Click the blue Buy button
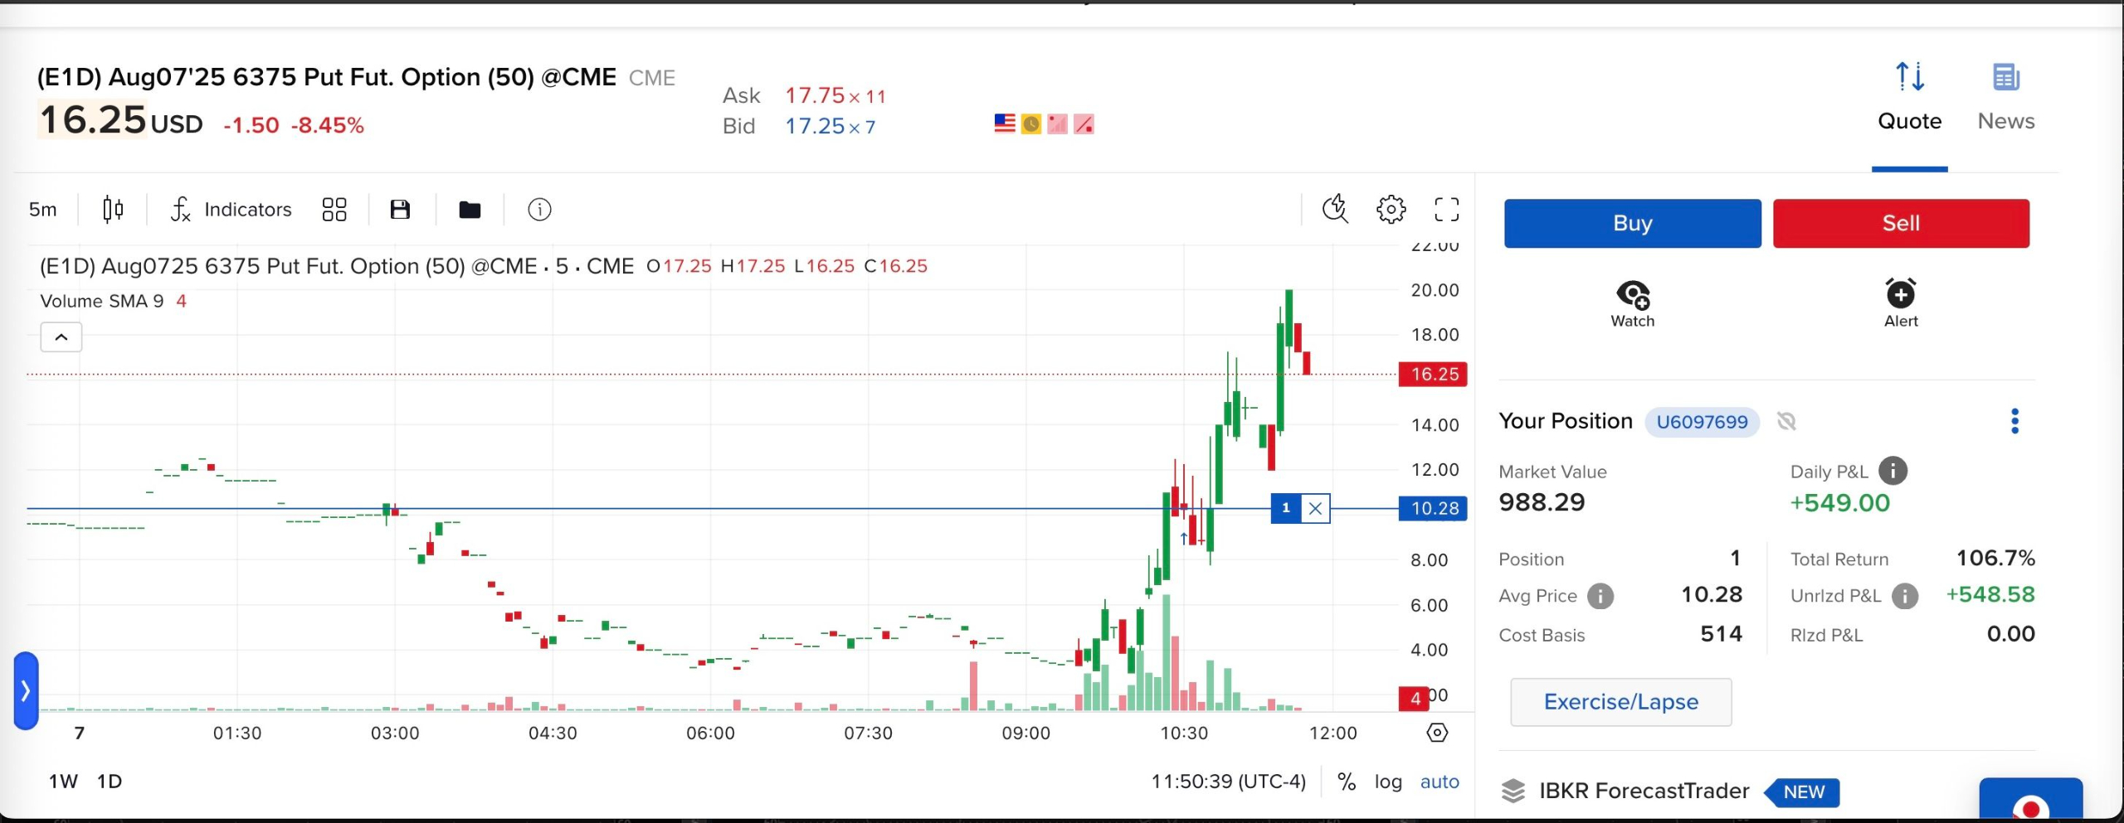This screenshot has width=2124, height=823. [x=1632, y=223]
